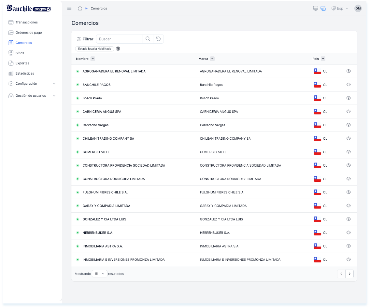
Task: Click the search magnifier icon
Action: click(148, 39)
